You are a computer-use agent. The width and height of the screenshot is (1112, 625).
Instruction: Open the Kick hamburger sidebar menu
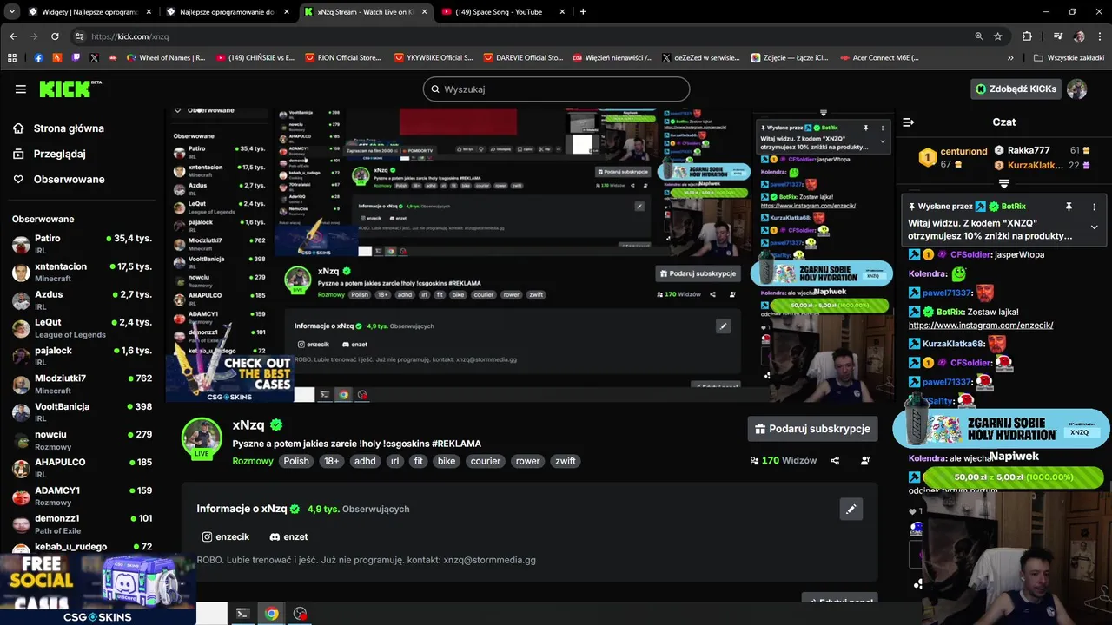(x=20, y=89)
